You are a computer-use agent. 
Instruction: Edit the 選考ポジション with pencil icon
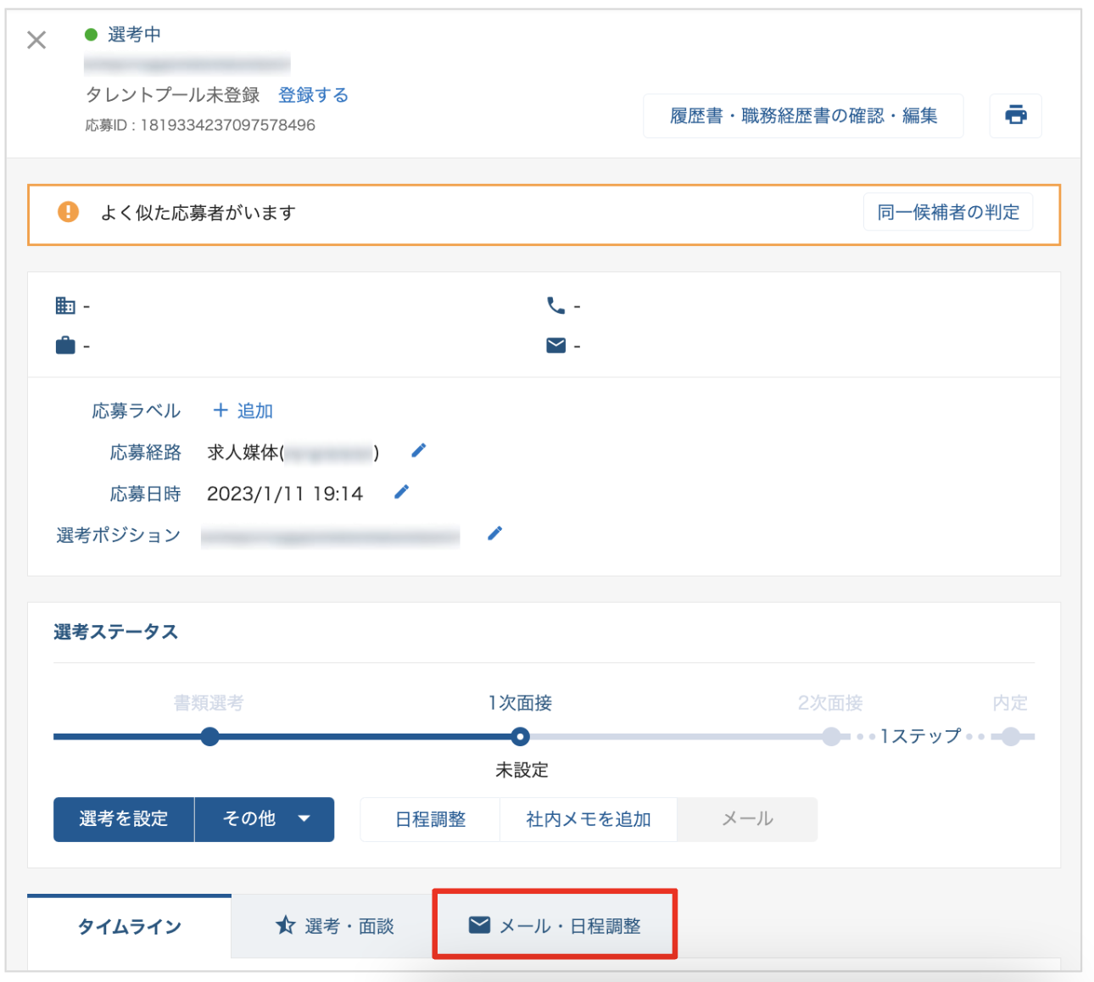[495, 533]
